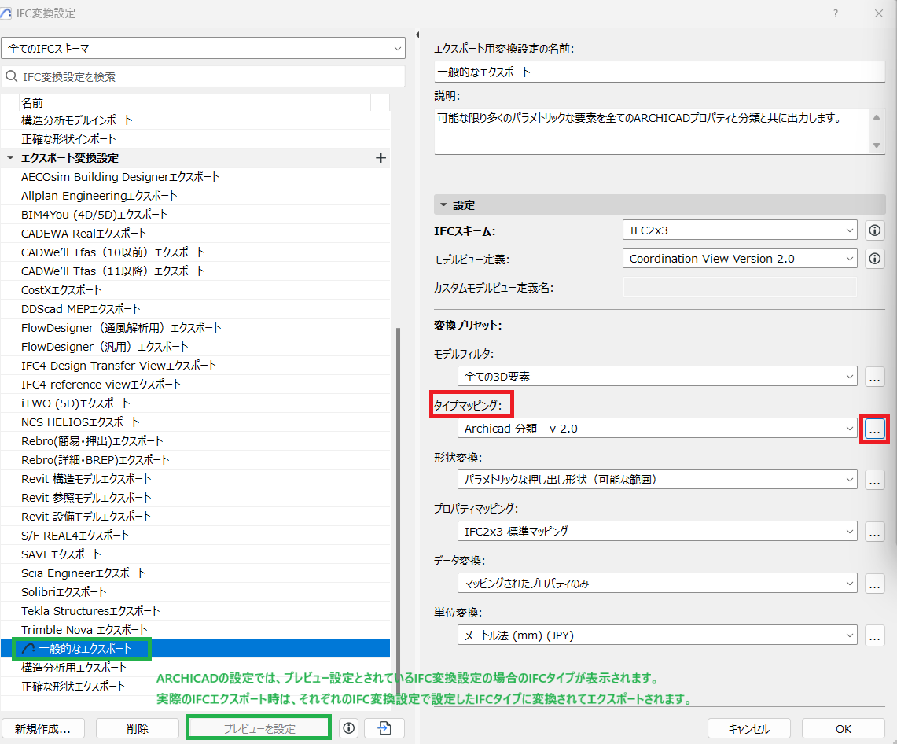
Task: Click the search magnifier icon
Action: 12,77
